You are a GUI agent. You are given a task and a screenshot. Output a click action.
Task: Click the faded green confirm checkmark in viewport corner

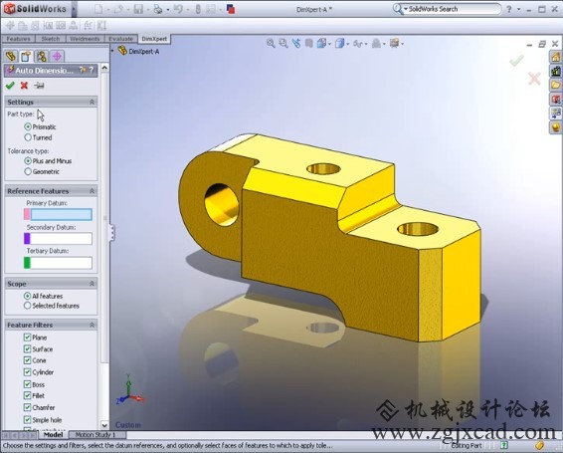[516, 61]
